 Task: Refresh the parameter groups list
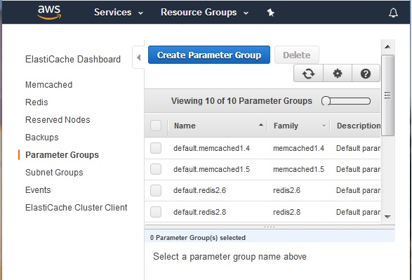click(x=308, y=74)
